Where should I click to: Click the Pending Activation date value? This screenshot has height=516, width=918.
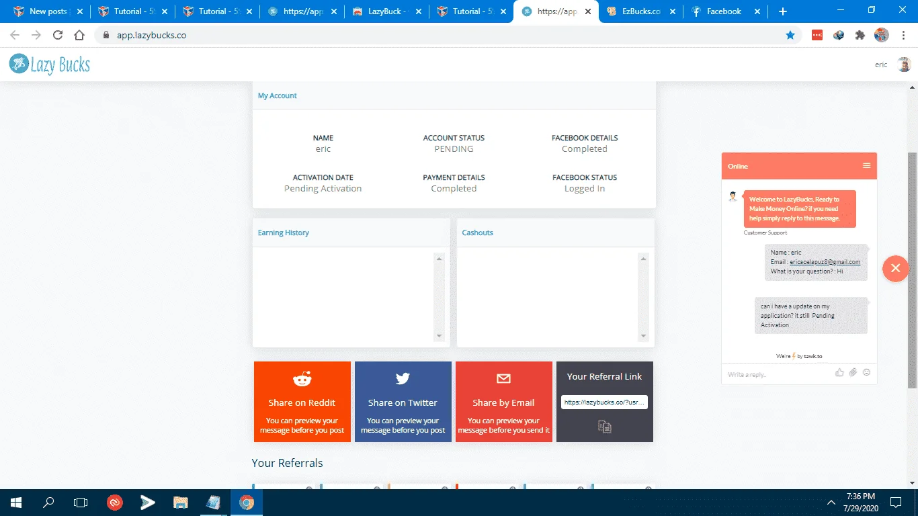click(x=323, y=189)
